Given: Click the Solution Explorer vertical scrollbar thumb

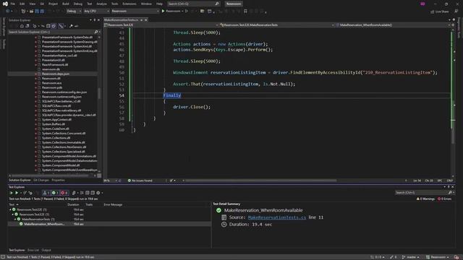Looking at the screenshot, I should point(99,93).
